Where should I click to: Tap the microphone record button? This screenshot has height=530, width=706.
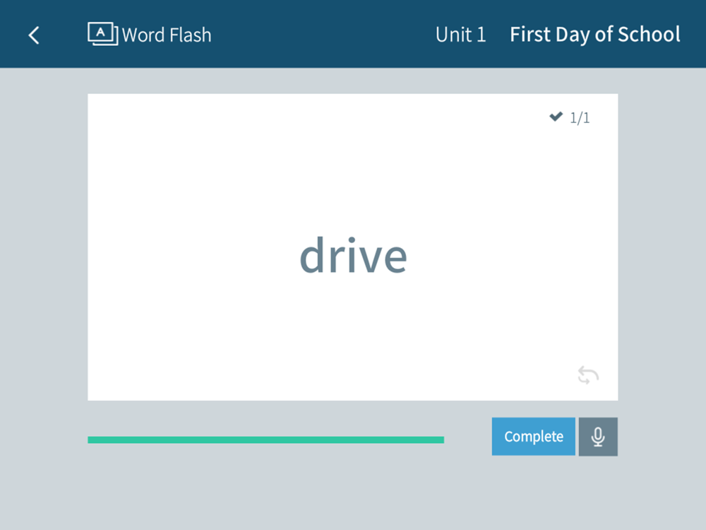(x=598, y=436)
